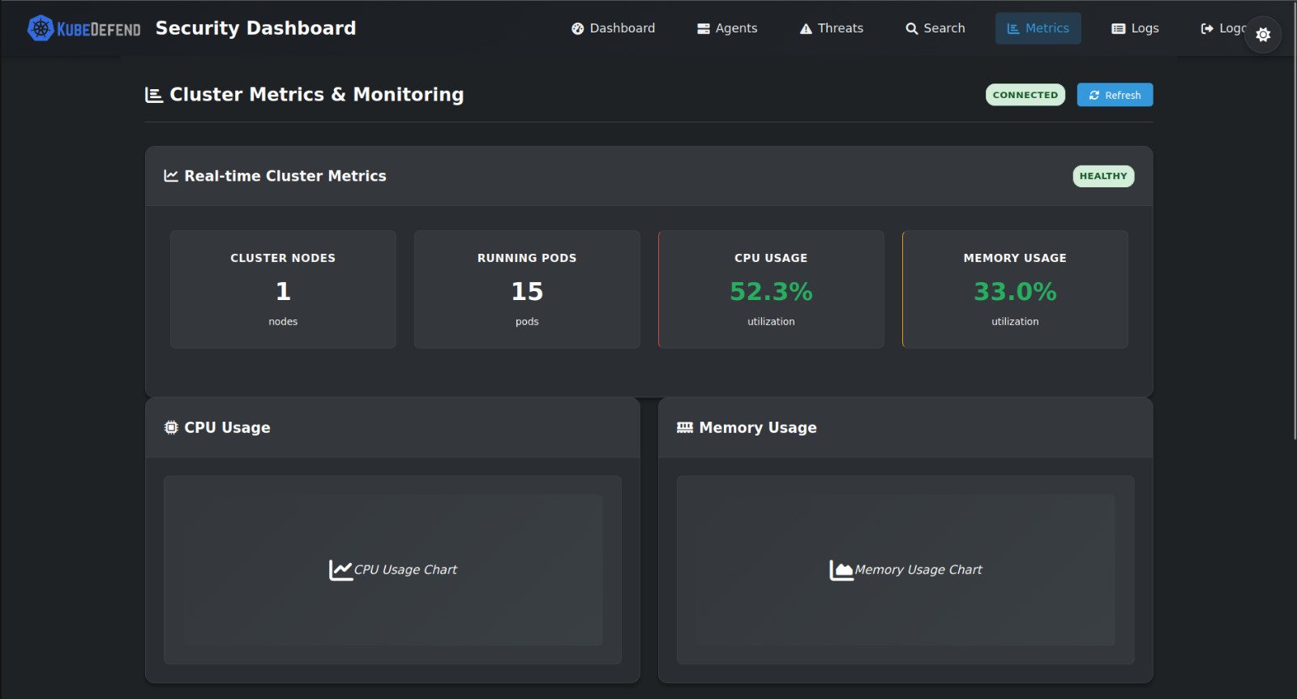Open the Logs page
Image resolution: width=1297 pixels, height=699 pixels.
point(1135,28)
